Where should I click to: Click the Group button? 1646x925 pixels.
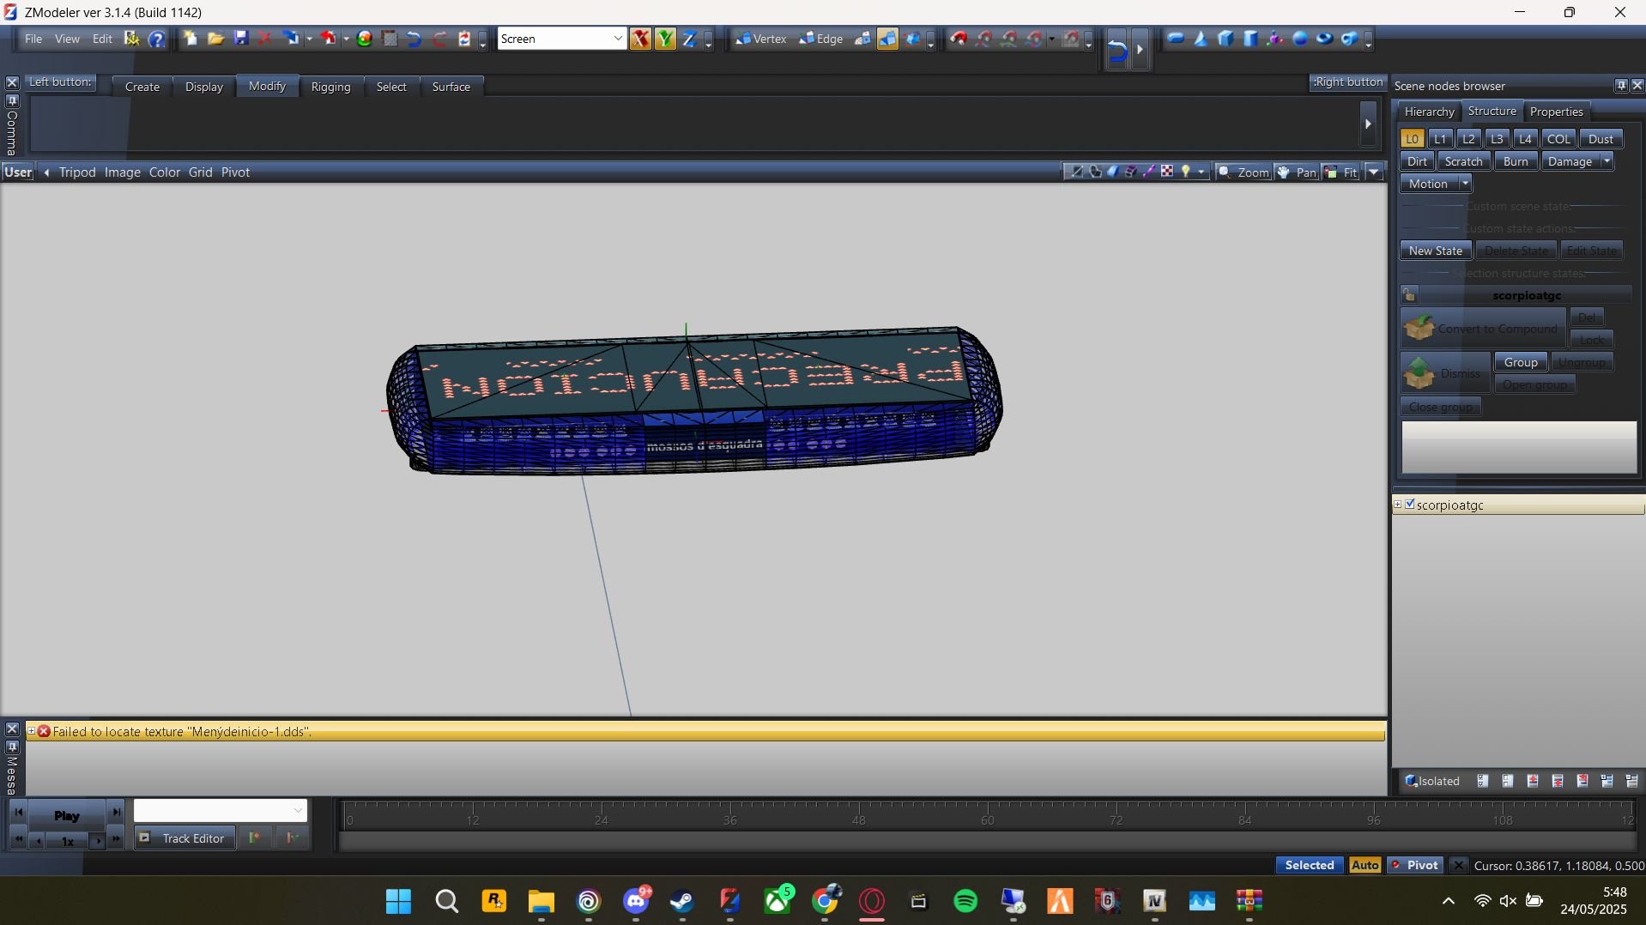tap(1521, 362)
